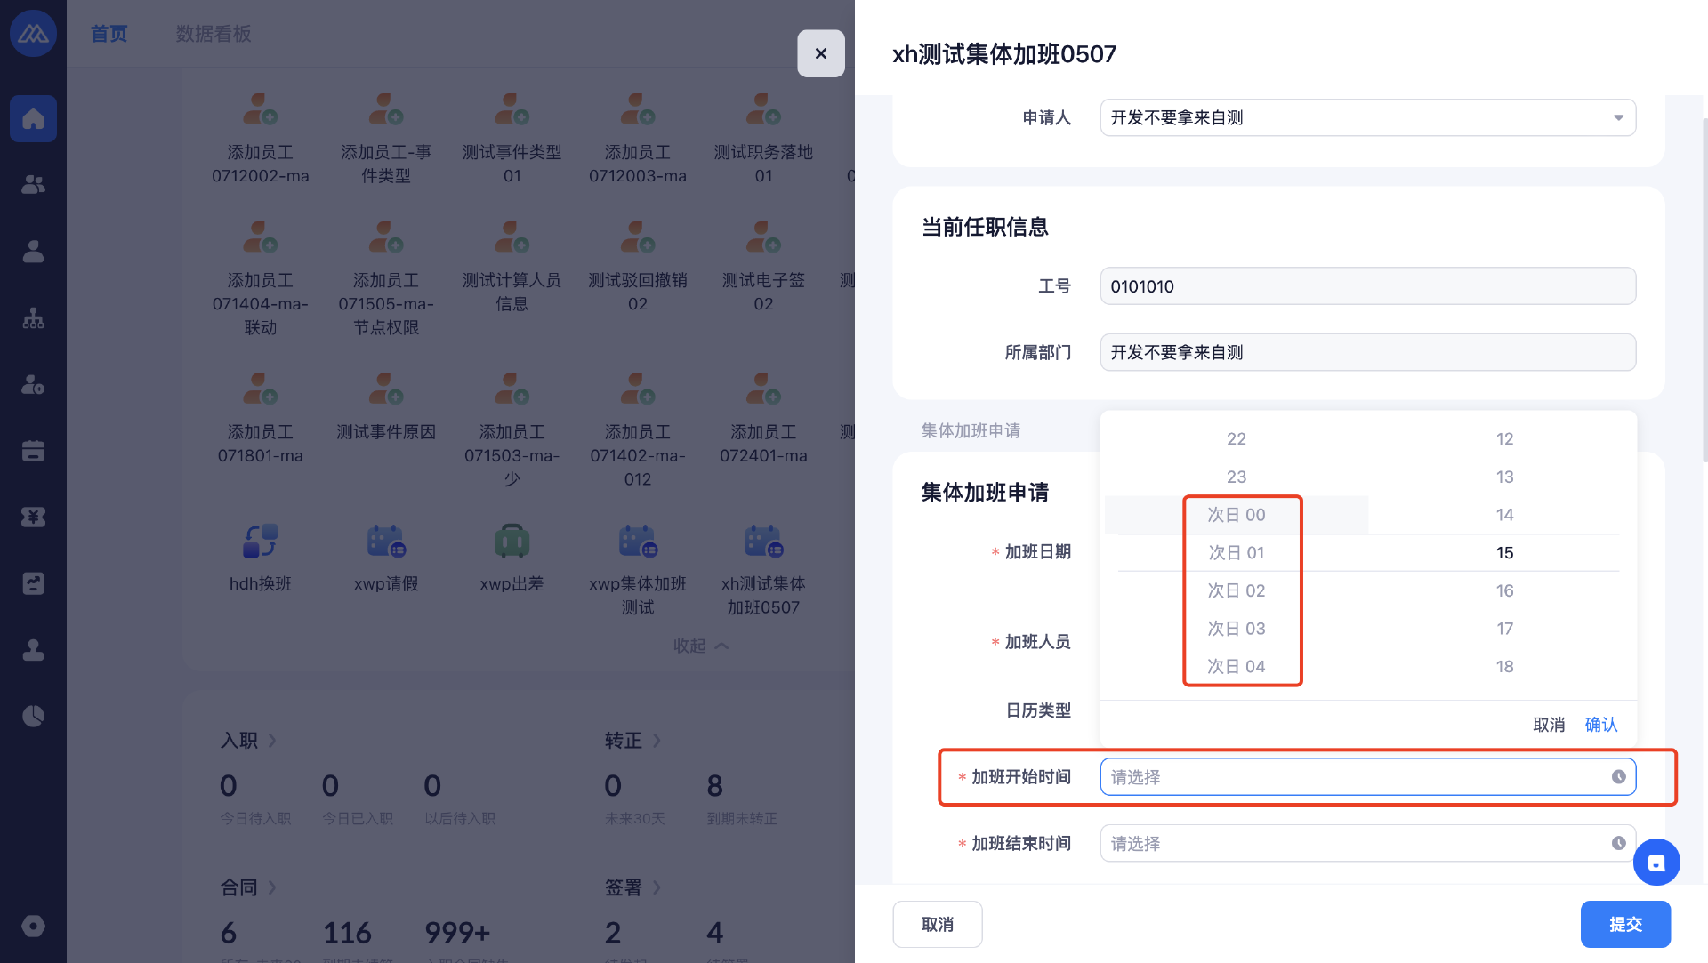Screen dimensions: 1708x963
Task: Open the pie chart sidebar icon
Action: tap(33, 716)
